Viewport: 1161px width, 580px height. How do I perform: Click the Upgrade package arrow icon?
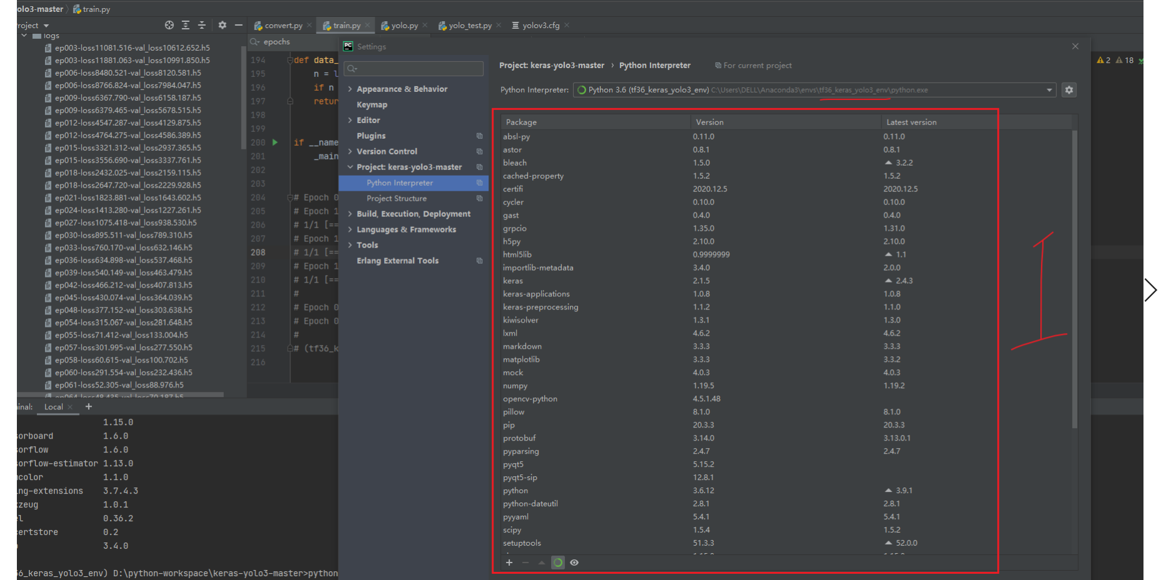tap(542, 562)
